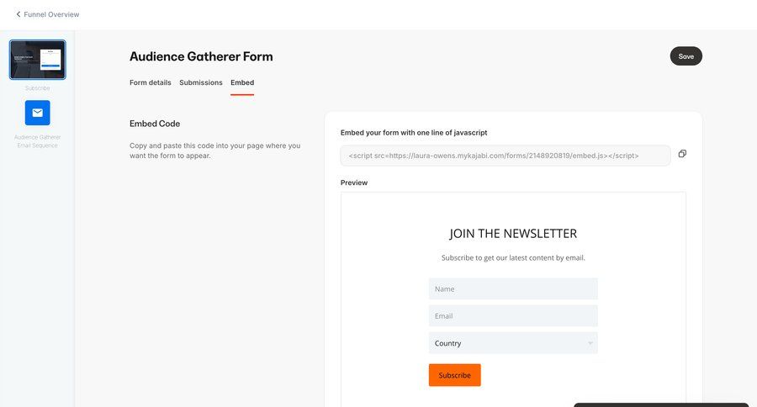The height and width of the screenshot is (407, 757).
Task: Click the Audience Gatherer Form title
Action: coord(201,56)
